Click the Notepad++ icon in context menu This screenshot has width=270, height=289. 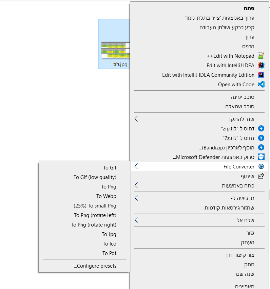click(x=261, y=56)
